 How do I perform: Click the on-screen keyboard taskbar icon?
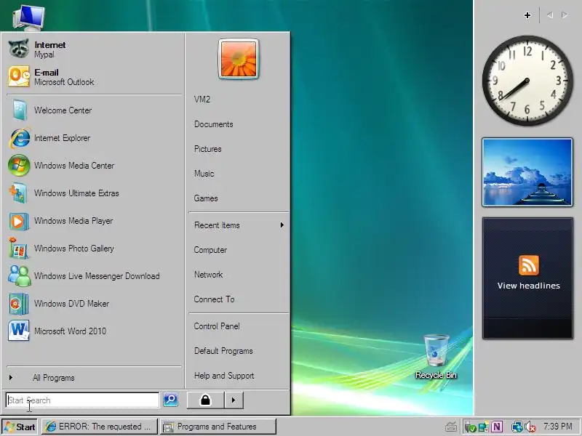(x=451, y=427)
